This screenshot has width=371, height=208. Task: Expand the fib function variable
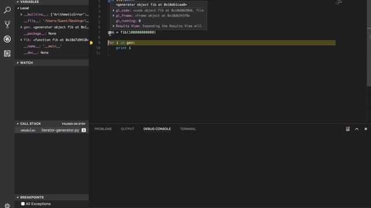(21, 40)
